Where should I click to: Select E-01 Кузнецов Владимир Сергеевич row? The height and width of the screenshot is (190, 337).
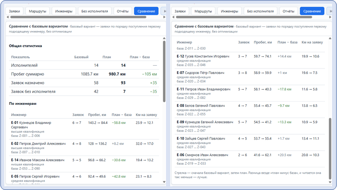click(84, 129)
